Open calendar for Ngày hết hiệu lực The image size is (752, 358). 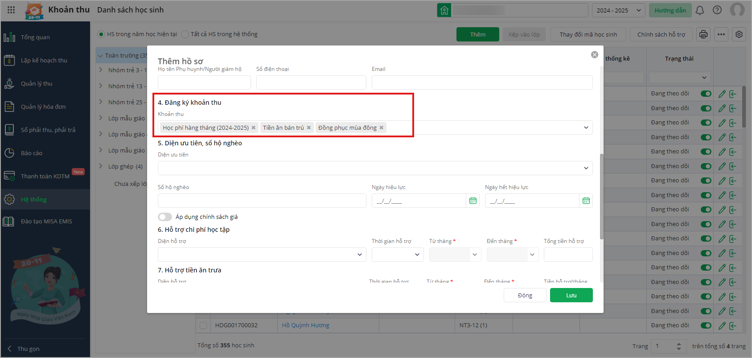click(586, 201)
